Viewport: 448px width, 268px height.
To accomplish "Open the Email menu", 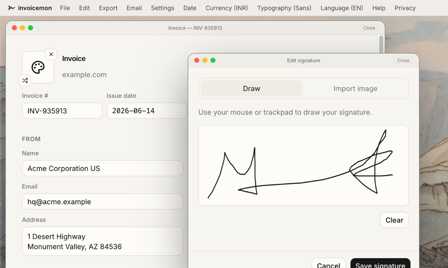I will point(134,8).
